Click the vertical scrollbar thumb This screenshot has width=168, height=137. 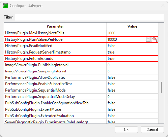point(161,87)
